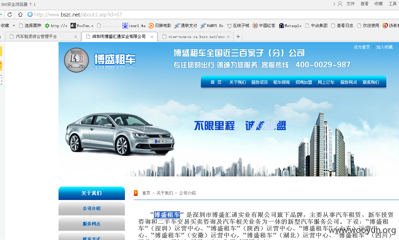
Task: Click 首页 in the site navigation
Action: (x=216, y=82)
